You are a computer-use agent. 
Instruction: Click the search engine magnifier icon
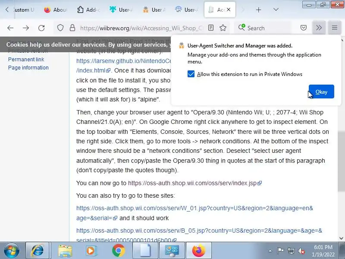pos(241,27)
